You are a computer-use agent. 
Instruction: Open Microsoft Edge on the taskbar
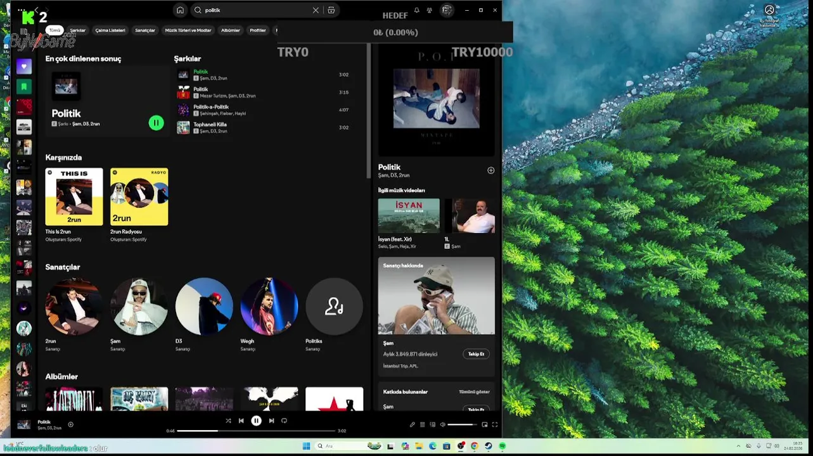(x=433, y=446)
